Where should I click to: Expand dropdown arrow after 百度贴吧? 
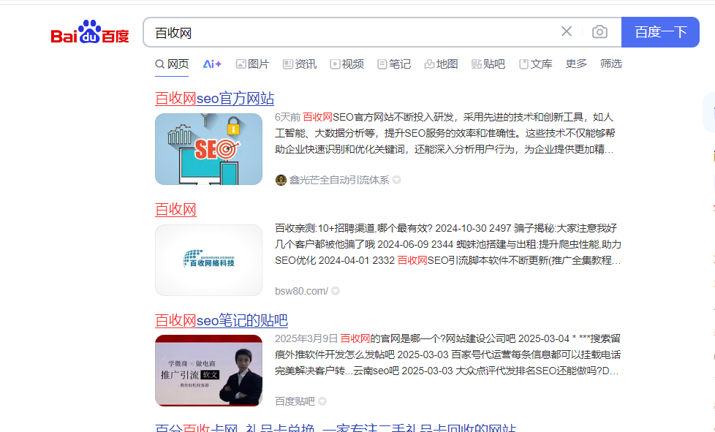pyautogui.click(x=322, y=401)
